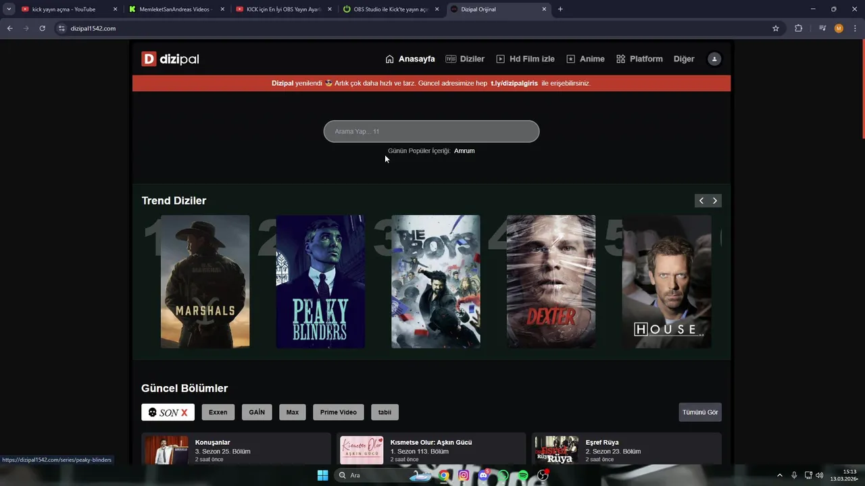Reload the current page
Screen dimensions: 865x486
click(x=42, y=28)
